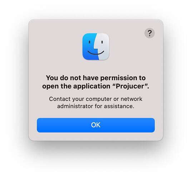The width and height of the screenshot is (192, 179).
Task: Click "open the application" heading line
Action: [x=76, y=86]
